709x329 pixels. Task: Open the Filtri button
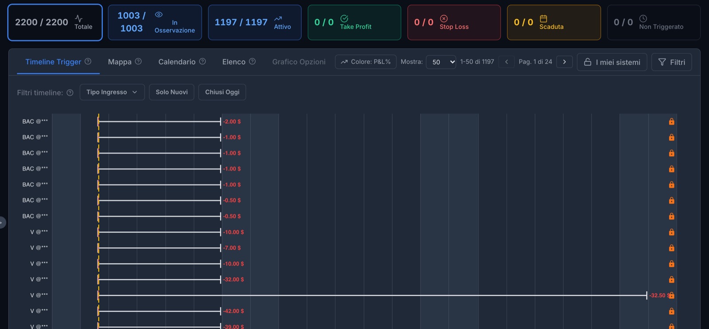click(x=671, y=62)
